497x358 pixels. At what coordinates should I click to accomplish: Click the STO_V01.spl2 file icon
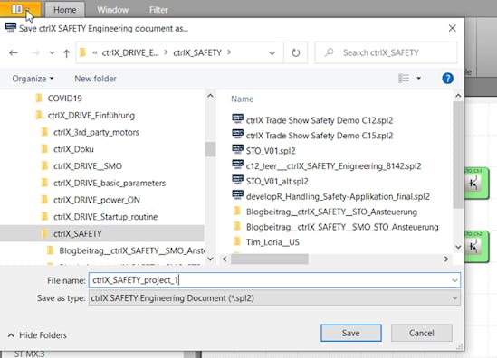point(237,149)
